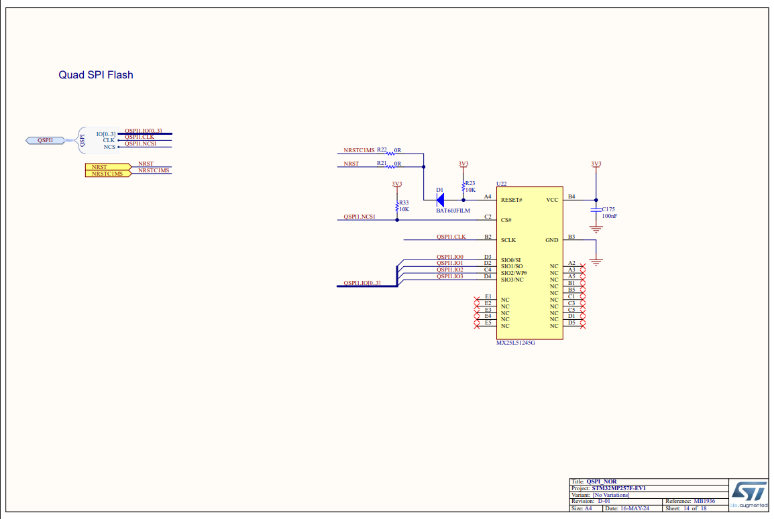This screenshot has width=774, height=519.
Task: Click the QSPI_NOR title in title block
Action: [601, 481]
